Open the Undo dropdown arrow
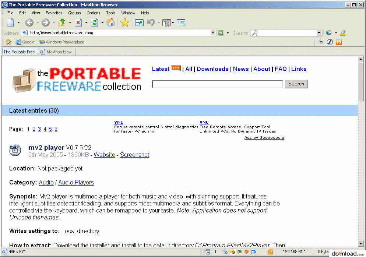366x257 pixels. (159, 22)
